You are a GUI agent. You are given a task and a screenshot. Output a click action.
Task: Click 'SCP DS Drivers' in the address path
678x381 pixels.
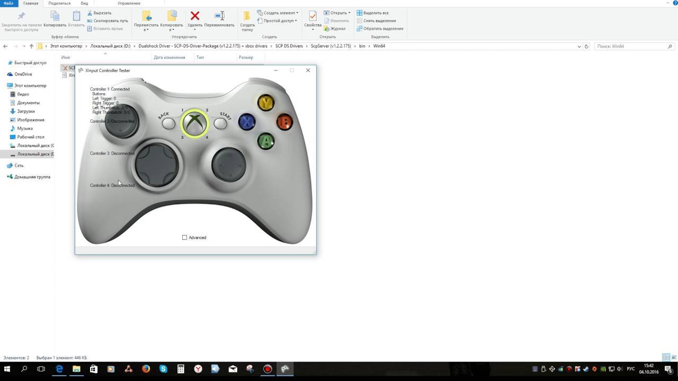[x=289, y=47]
